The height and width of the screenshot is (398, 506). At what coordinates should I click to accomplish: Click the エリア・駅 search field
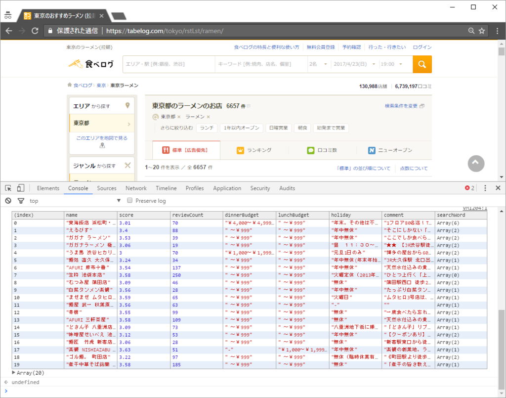coord(169,64)
